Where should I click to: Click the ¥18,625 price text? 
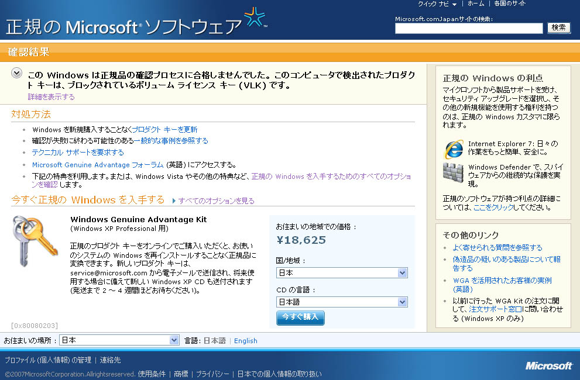click(301, 240)
